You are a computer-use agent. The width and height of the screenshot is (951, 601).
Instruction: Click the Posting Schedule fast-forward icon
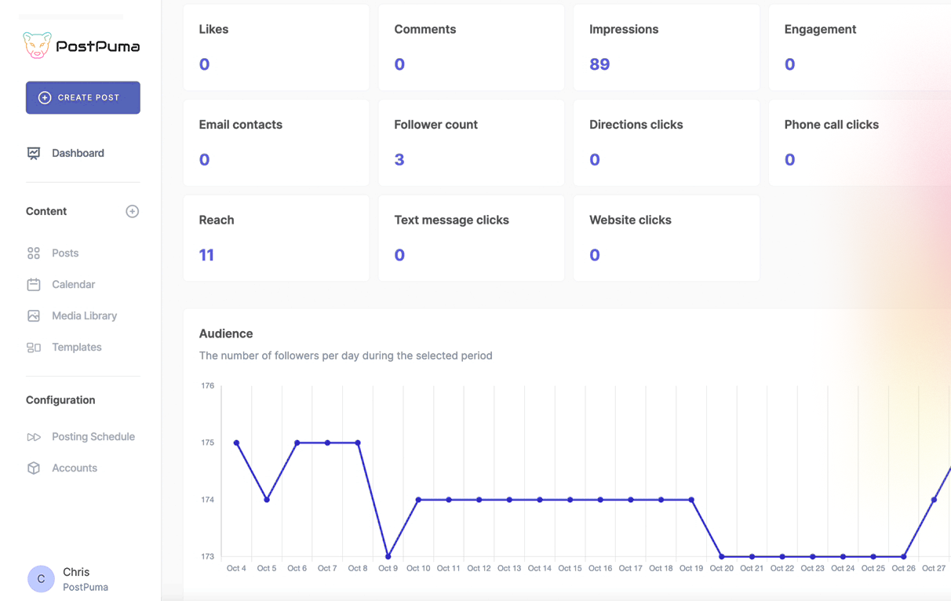click(34, 437)
